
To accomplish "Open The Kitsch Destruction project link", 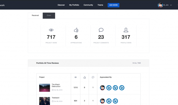I will pos(56,85).
